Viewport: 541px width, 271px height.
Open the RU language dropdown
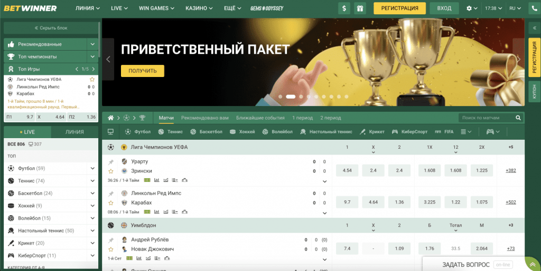click(516, 8)
